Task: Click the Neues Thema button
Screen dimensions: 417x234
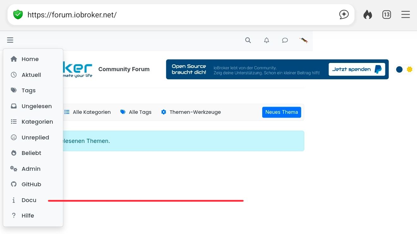Action: (281, 112)
